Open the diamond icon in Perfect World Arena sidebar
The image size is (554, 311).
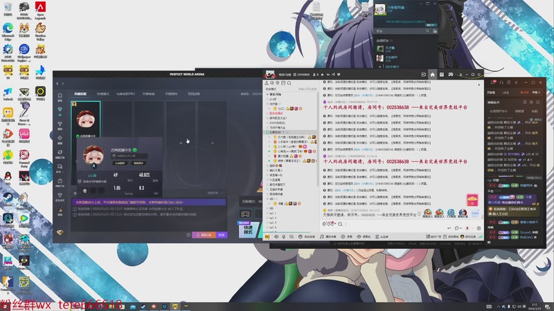(x=60, y=138)
